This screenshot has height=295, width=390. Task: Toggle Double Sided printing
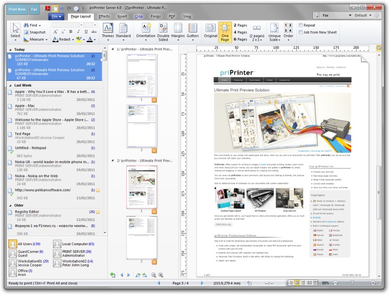(x=163, y=32)
